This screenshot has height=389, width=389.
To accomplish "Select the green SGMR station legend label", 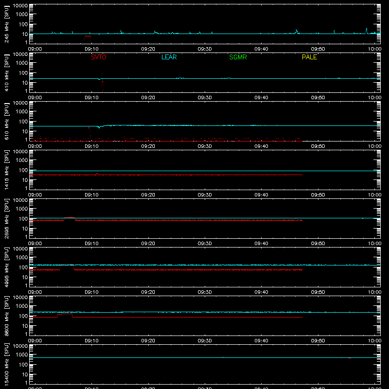I will [x=238, y=57].
